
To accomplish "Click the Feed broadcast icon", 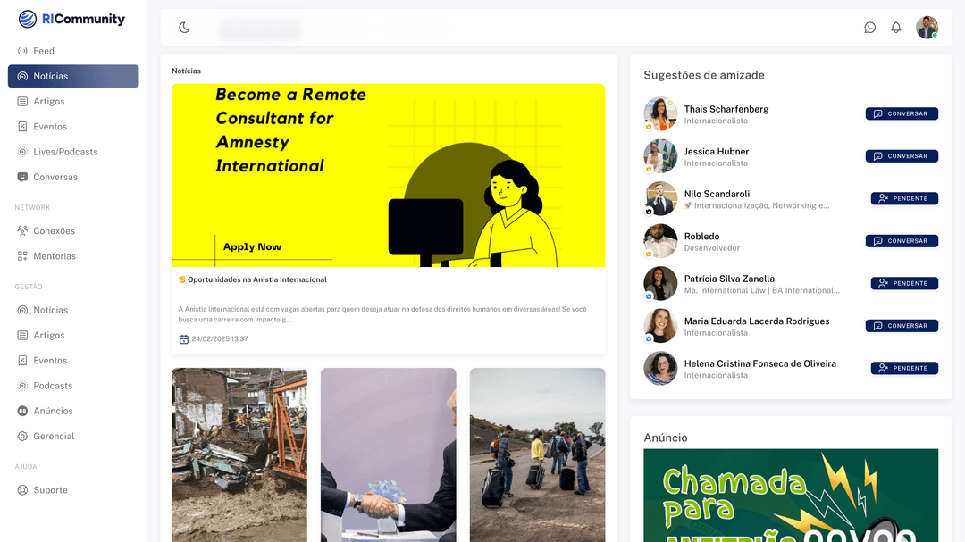I will click(22, 51).
